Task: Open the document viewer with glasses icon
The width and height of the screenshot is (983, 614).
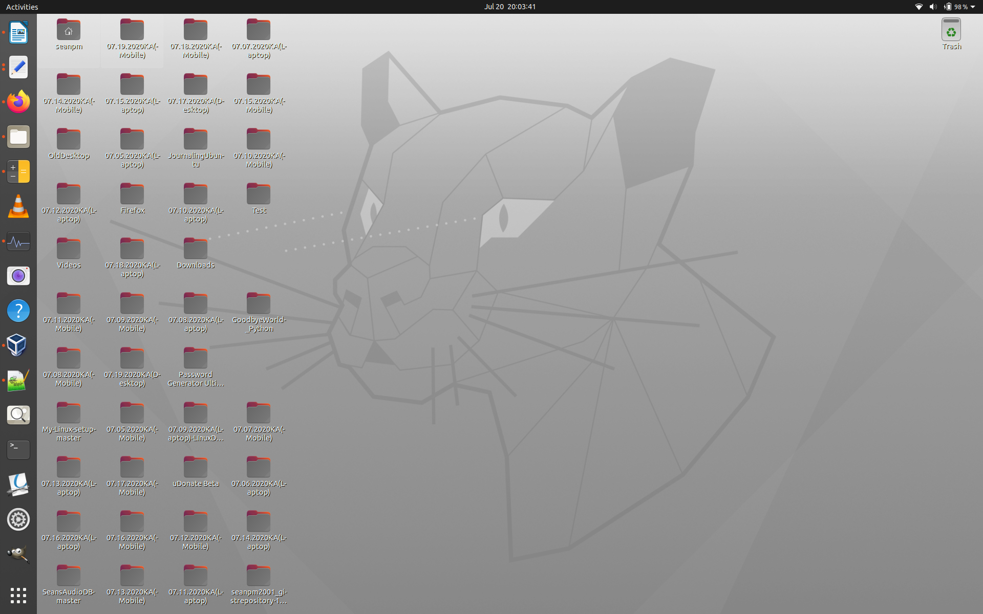Action: tap(18, 485)
